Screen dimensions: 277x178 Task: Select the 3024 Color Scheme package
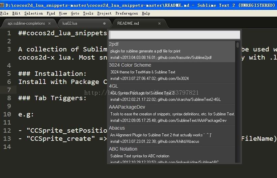pos(172,73)
